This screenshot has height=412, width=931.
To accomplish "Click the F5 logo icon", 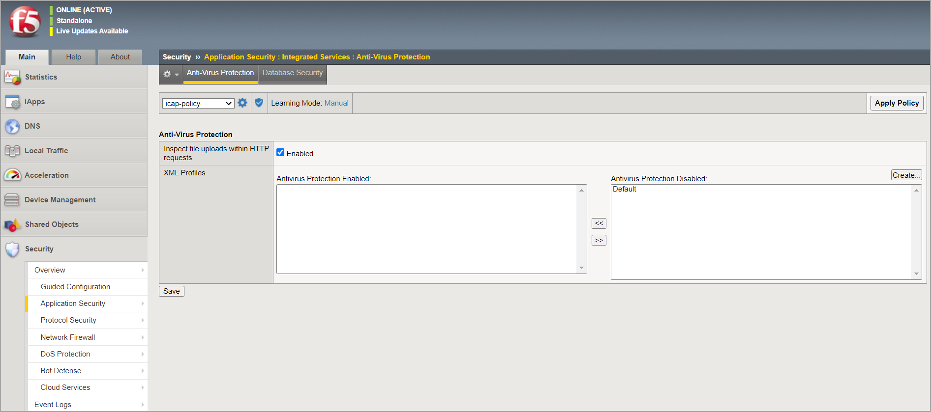I will 25,22.
